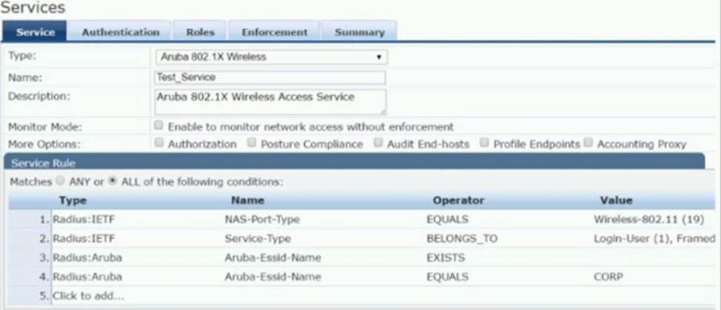The width and height of the screenshot is (721, 310).
Task: Enable the Monitor Mode checkbox
Action: click(x=158, y=127)
